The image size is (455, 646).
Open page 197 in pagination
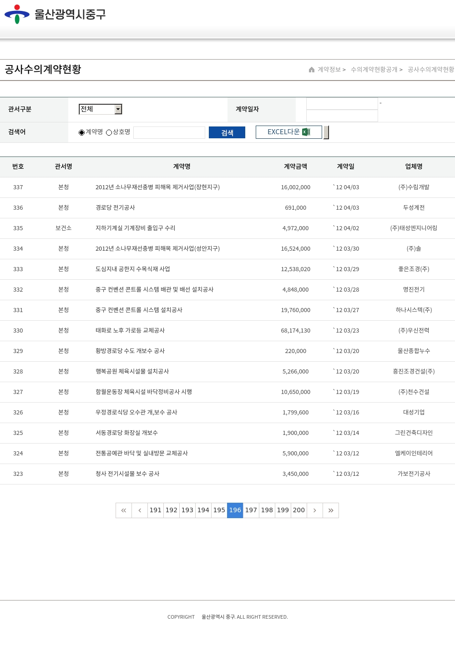coord(251,510)
